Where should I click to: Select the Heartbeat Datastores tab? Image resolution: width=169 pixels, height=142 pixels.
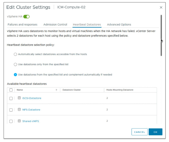tap(87, 25)
